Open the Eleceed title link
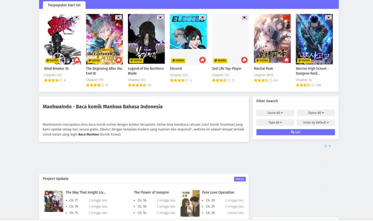 click(x=176, y=68)
